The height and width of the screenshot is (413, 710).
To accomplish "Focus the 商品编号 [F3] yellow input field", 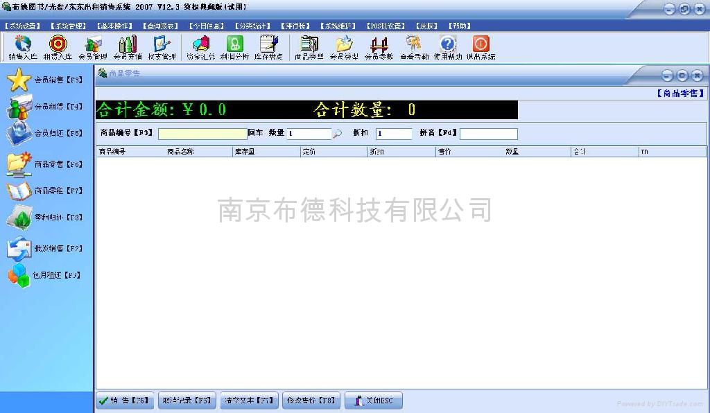I will pyautogui.click(x=202, y=134).
